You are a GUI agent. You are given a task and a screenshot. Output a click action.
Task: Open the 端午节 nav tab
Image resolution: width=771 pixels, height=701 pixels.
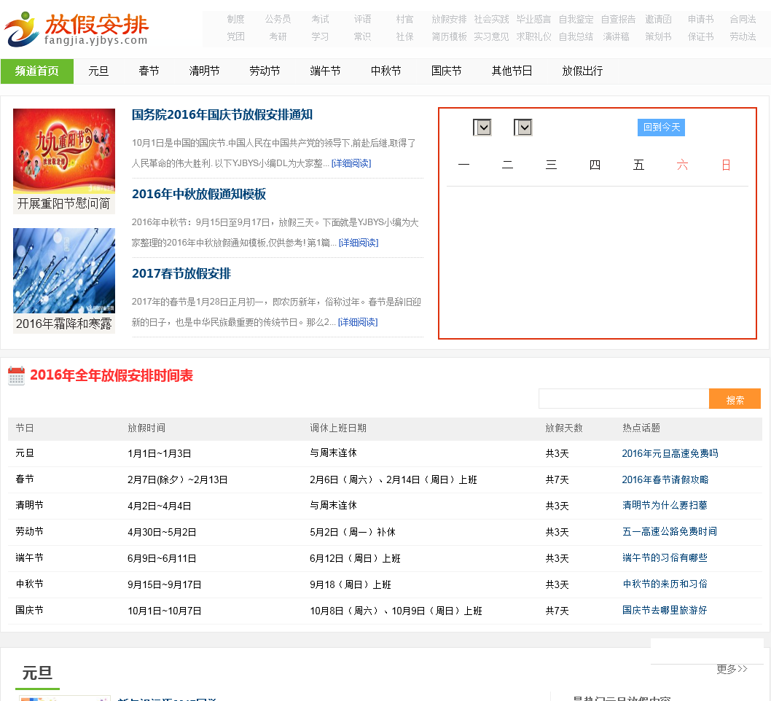click(325, 71)
